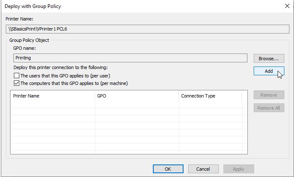Open the Browse... GPO picker

tap(269, 59)
